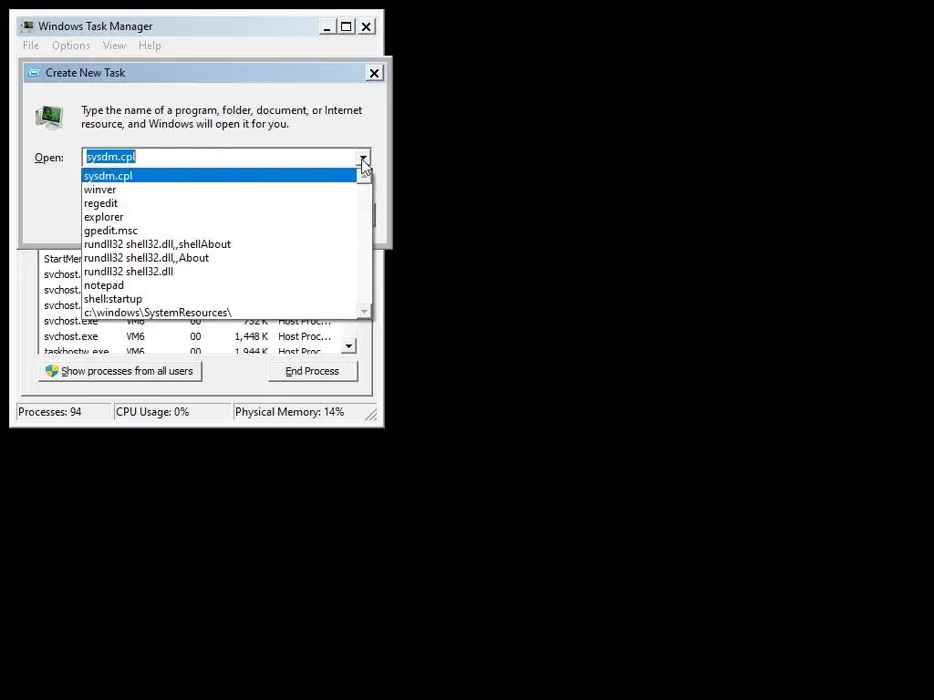934x700 pixels.
Task: Pick regedit from the dropdown list
Action: (219, 203)
